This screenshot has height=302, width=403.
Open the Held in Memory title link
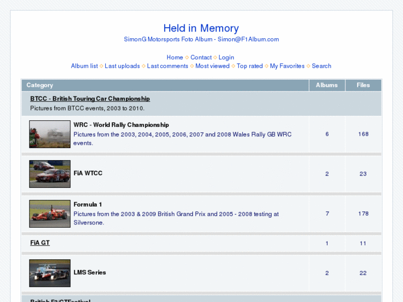point(201,28)
